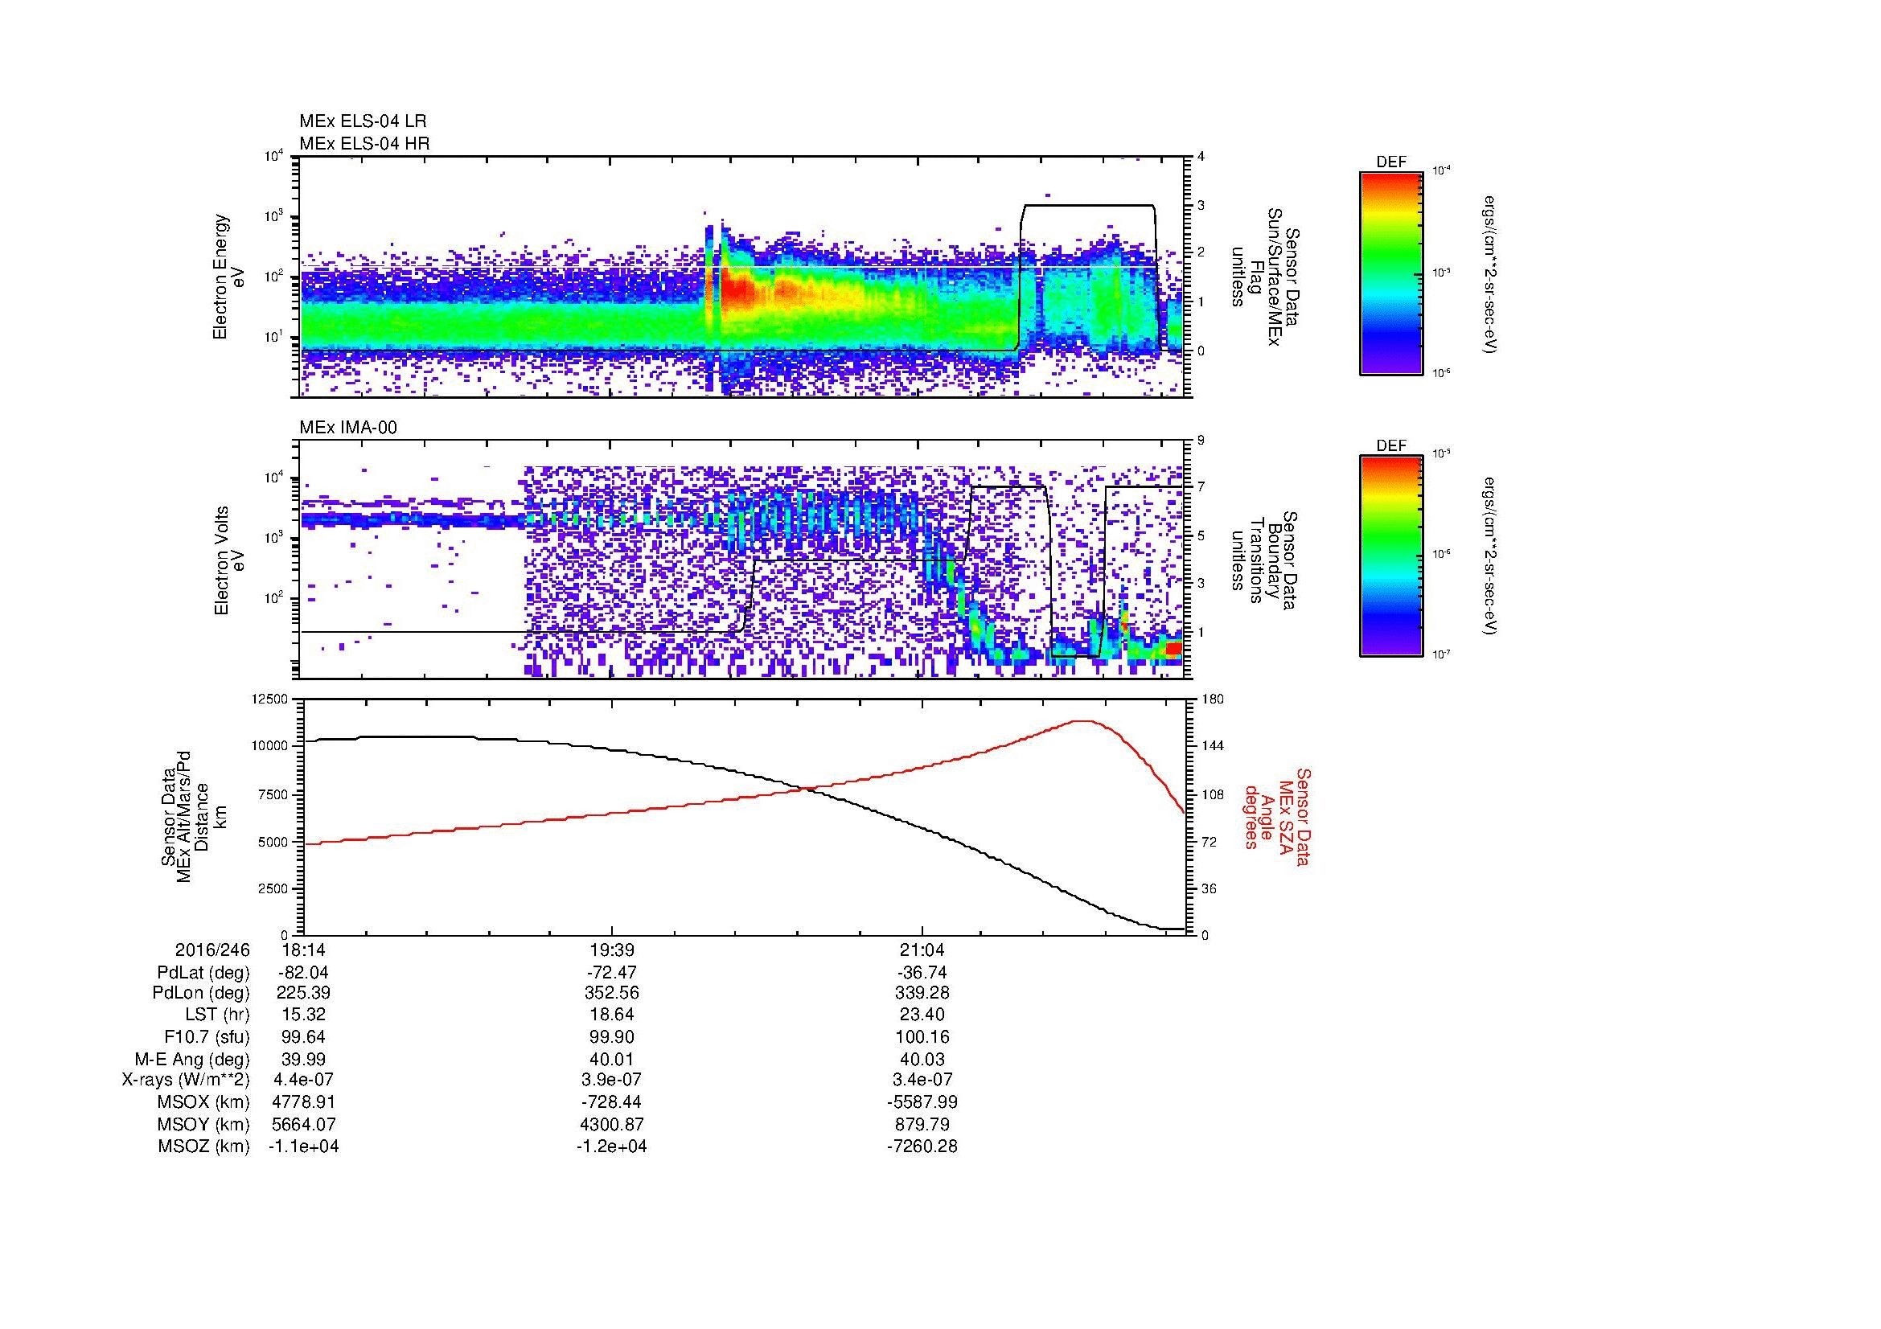Screen dimensions: 1881x1329
Task: Click the F10.7 value '100.16'
Action: point(922,1036)
